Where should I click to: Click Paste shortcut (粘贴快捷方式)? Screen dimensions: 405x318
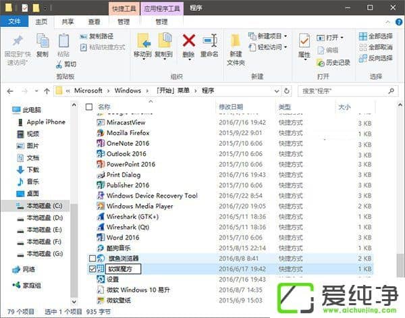(x=103, y=47)
